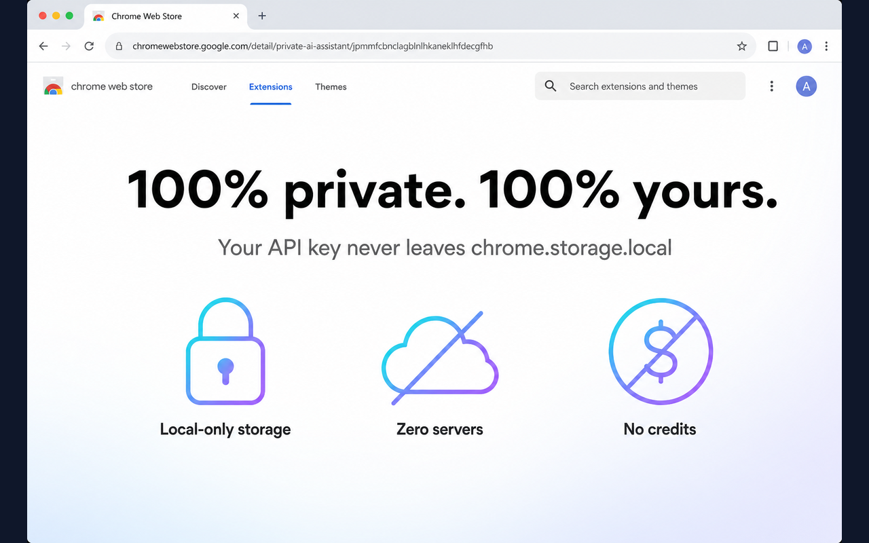Click the site info lock icon in address bar
The height and width of the screenshot is (543, 869).
click(x=119, y=46)
